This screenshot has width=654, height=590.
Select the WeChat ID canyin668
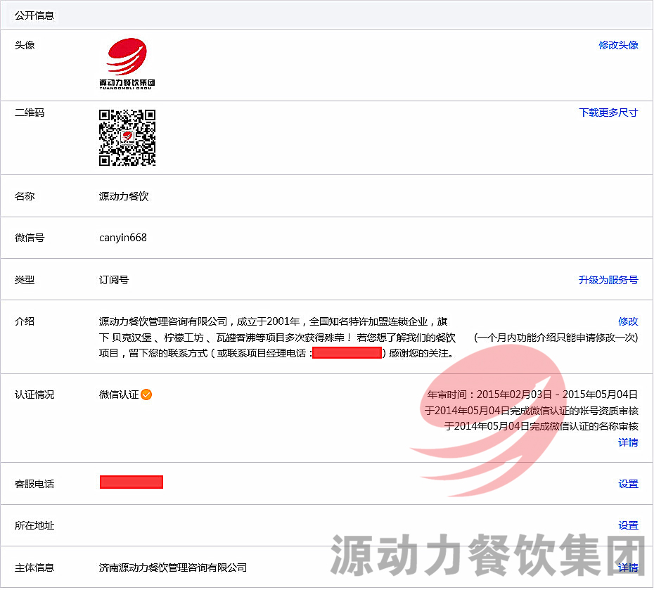(123, 238)
